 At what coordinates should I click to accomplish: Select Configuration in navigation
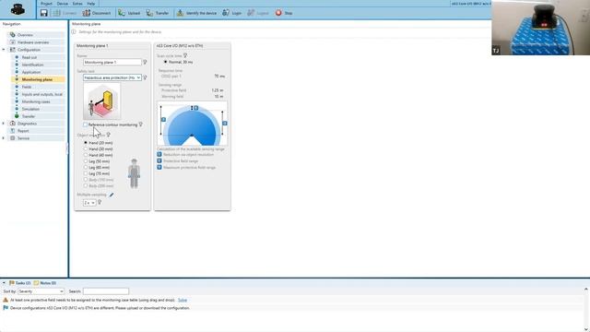pos(29,50)
